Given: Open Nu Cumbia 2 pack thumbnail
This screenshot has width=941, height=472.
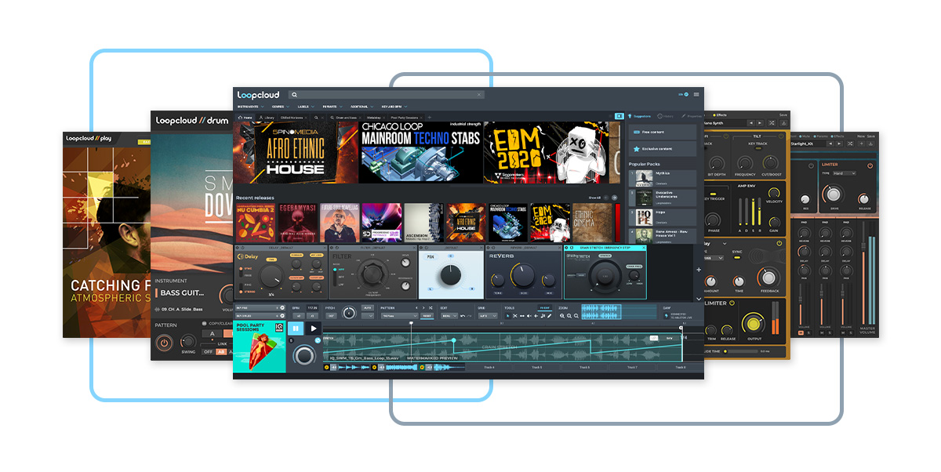Looking at the screenshot, I should tap(256, 223).
